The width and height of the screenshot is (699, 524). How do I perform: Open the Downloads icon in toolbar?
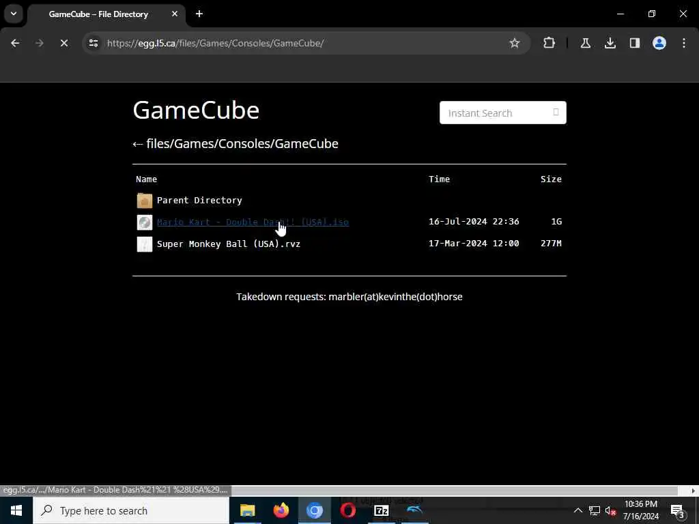[x=610, y=43]
